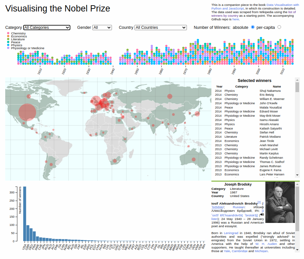Click the Australia winner circle on the map
The width and height of the screenshot is (304, 259).
[x=193, y=159]
